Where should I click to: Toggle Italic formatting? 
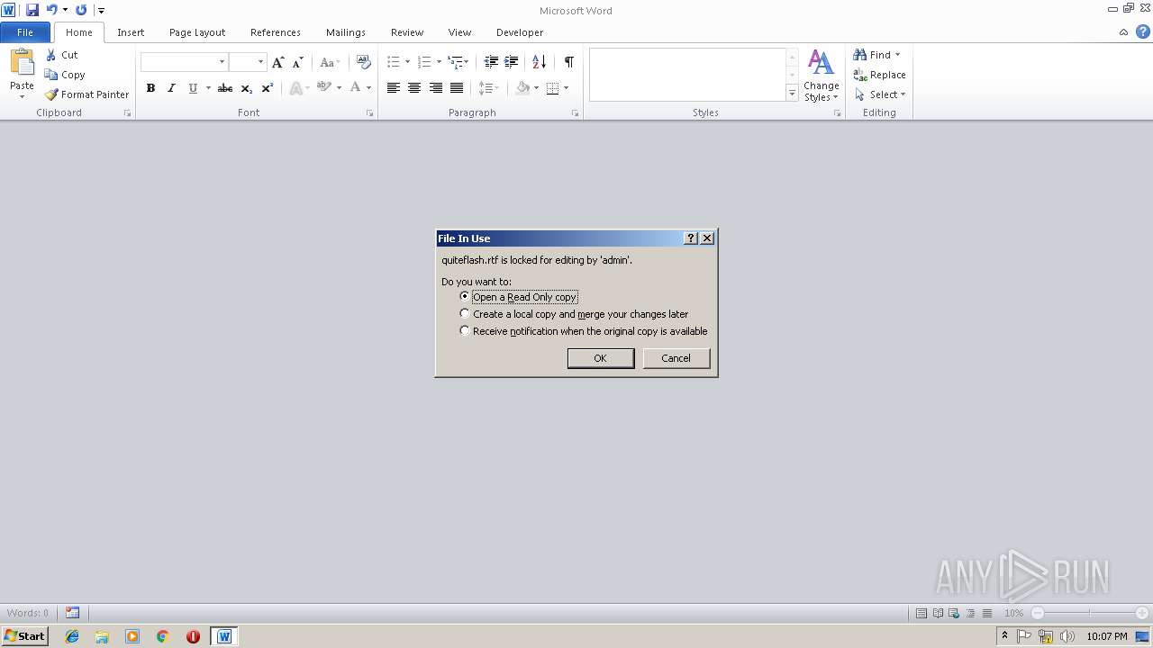171,88
